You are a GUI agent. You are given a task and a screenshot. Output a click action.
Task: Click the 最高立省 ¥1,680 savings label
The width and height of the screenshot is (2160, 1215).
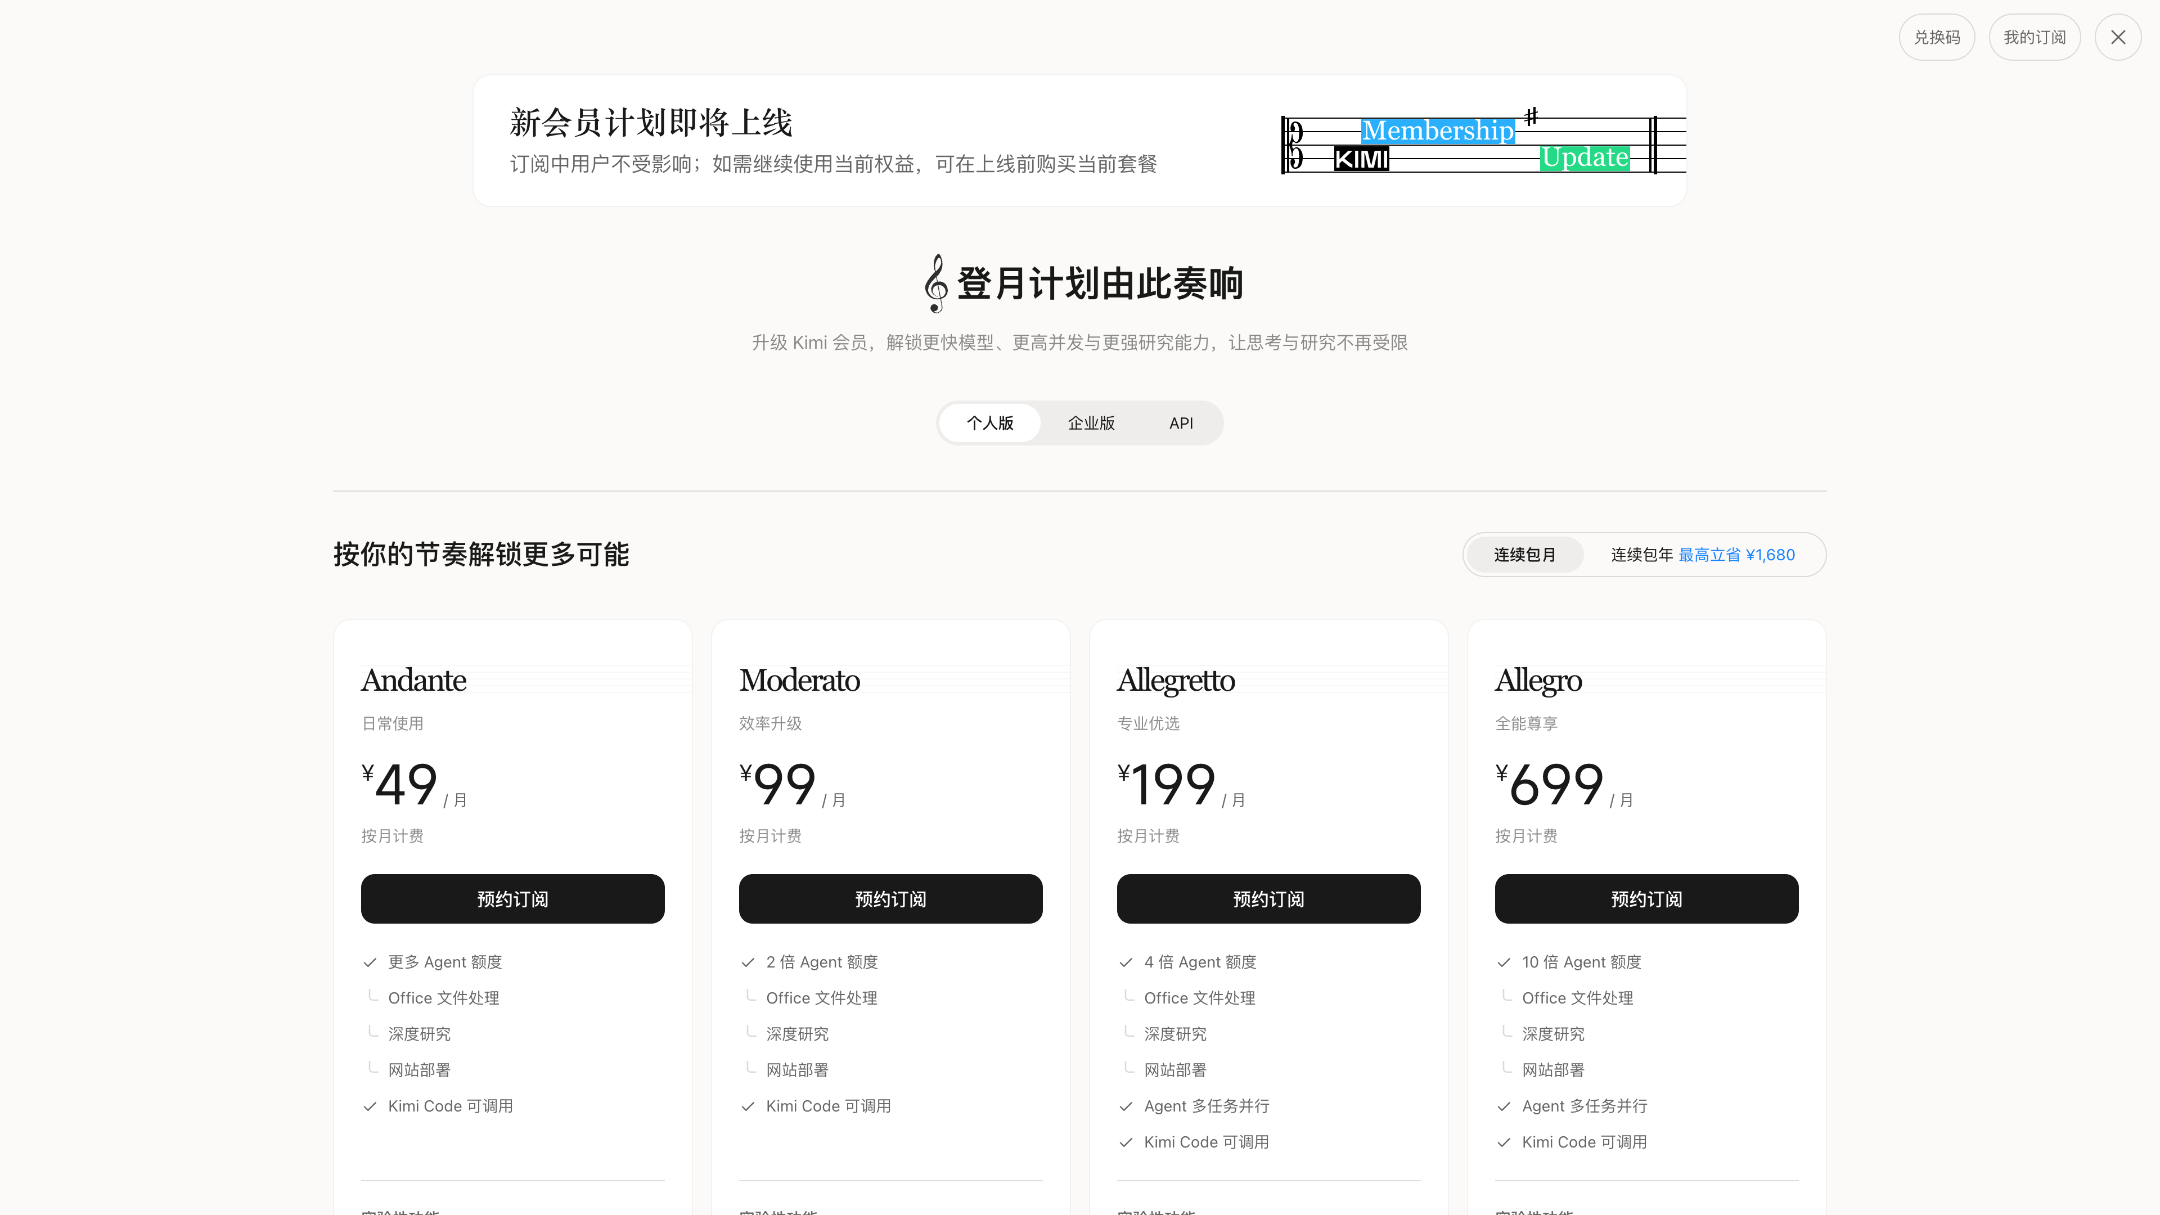coord(1736,554)
